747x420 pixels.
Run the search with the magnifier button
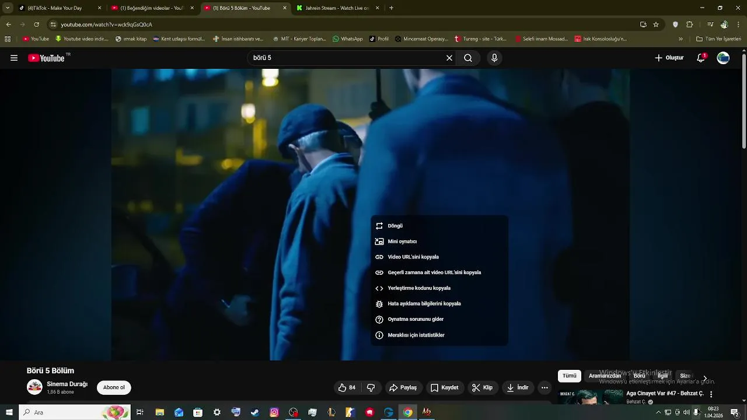click(x=468, y=58)
